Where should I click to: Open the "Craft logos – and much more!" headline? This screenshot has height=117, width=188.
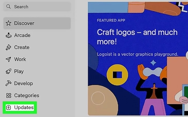click(137, 37)
